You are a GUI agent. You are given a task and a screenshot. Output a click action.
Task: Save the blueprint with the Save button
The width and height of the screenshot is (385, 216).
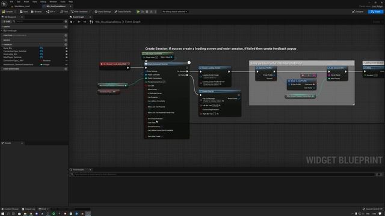coord(24,11)
